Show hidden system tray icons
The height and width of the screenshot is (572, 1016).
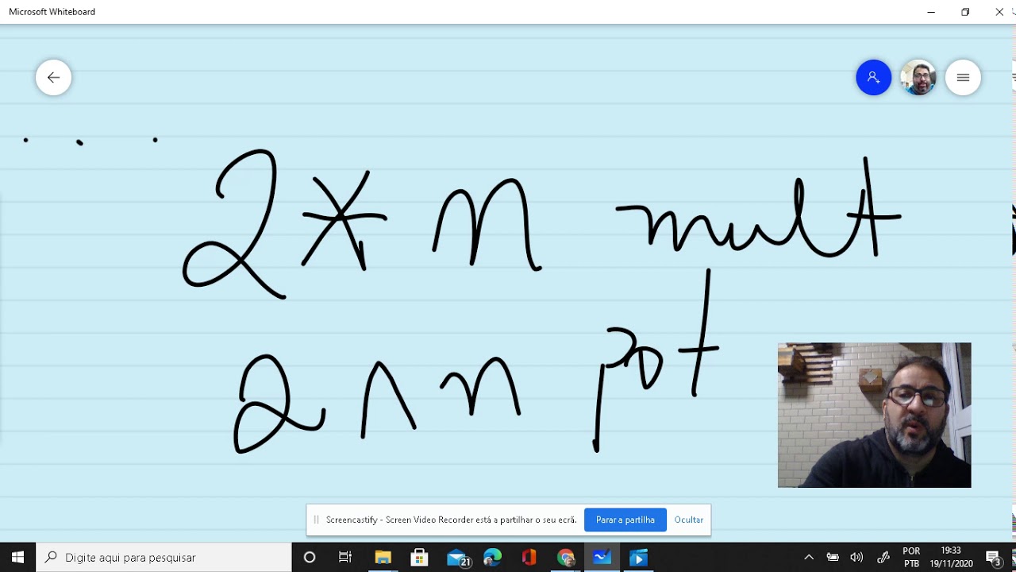coord(809,557)
